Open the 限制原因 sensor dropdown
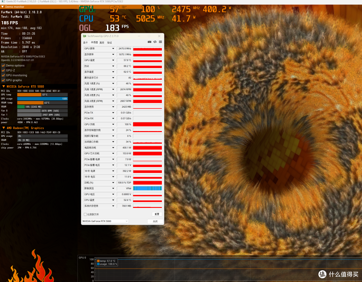 coord(113,188)
